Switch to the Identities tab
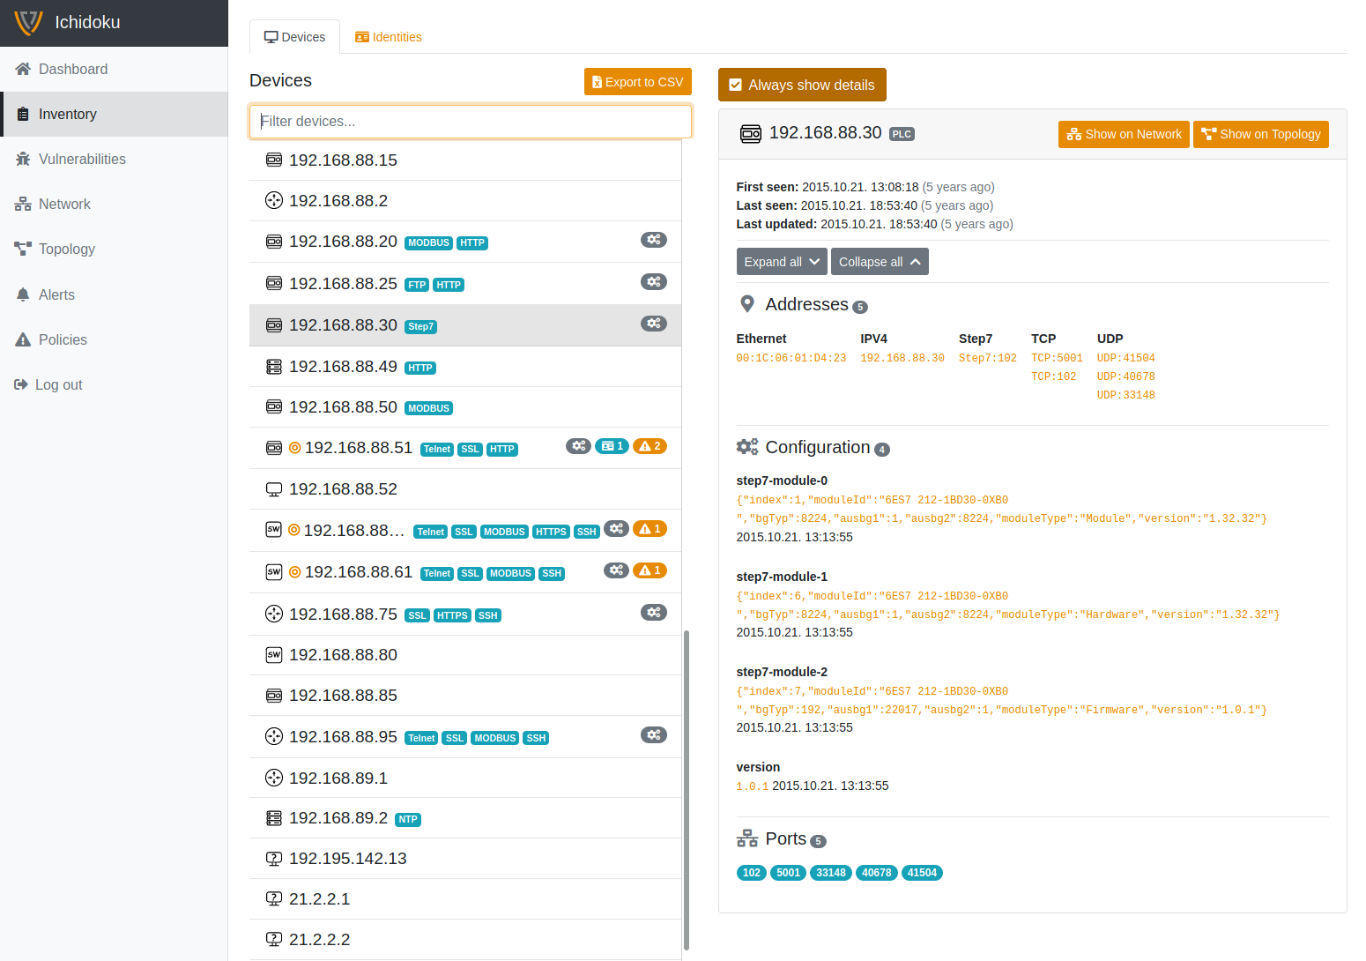Image resolution: width=1366 pixels, height=961 pixels. click(x=388, y=37)
